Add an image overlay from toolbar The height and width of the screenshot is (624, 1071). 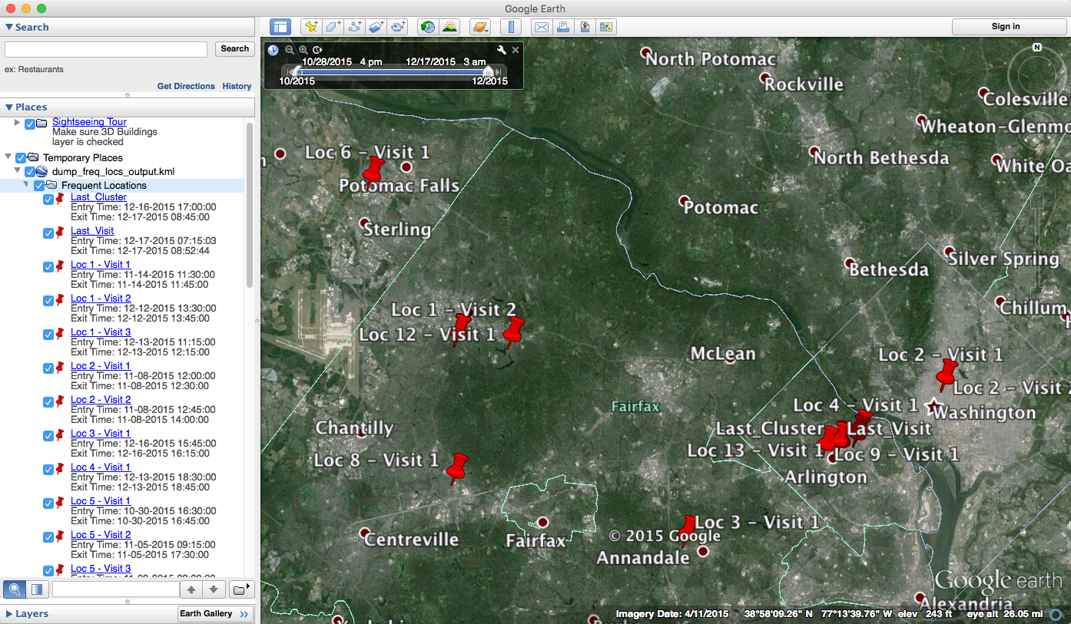[376, 27]
